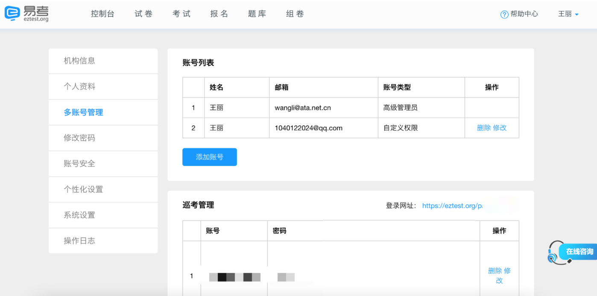The image size is (597, 296).
Task: Click the 账号列表 heading
Action: 198,63
